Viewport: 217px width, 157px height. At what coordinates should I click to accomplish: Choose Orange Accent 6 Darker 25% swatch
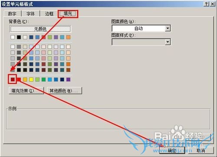[68, 64]
